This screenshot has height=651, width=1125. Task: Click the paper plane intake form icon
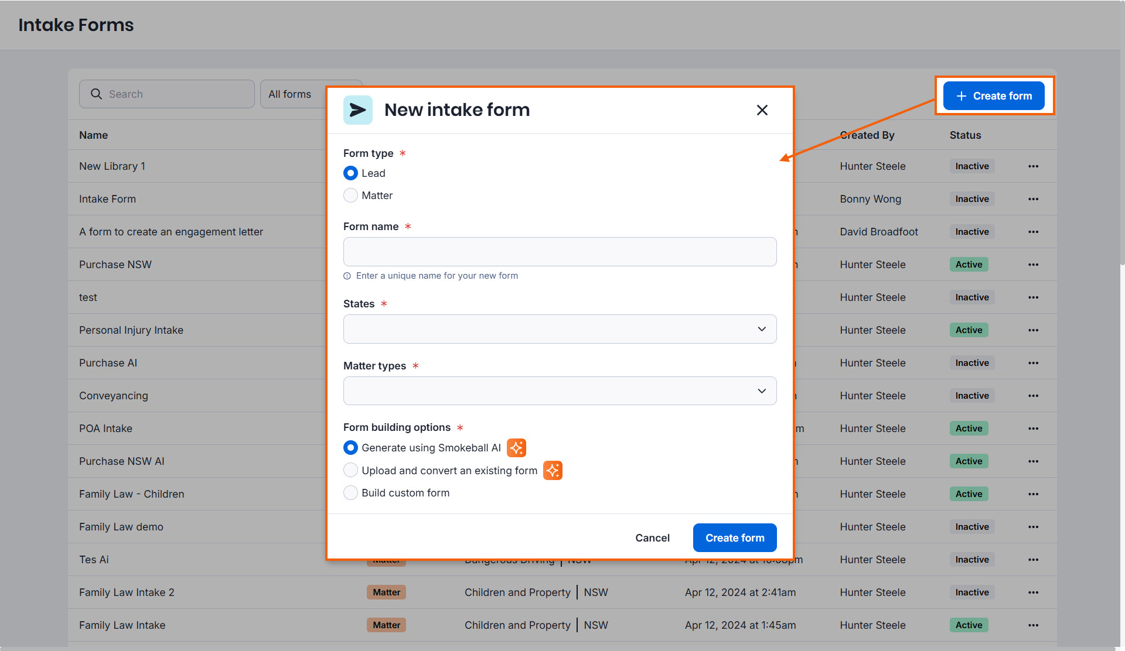coord(357,110)
